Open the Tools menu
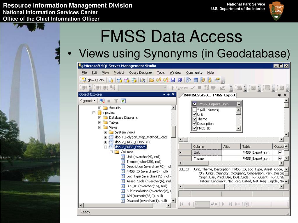Image resolution: width=298 pixels, height=223 pixels. [x=161, y=73]
